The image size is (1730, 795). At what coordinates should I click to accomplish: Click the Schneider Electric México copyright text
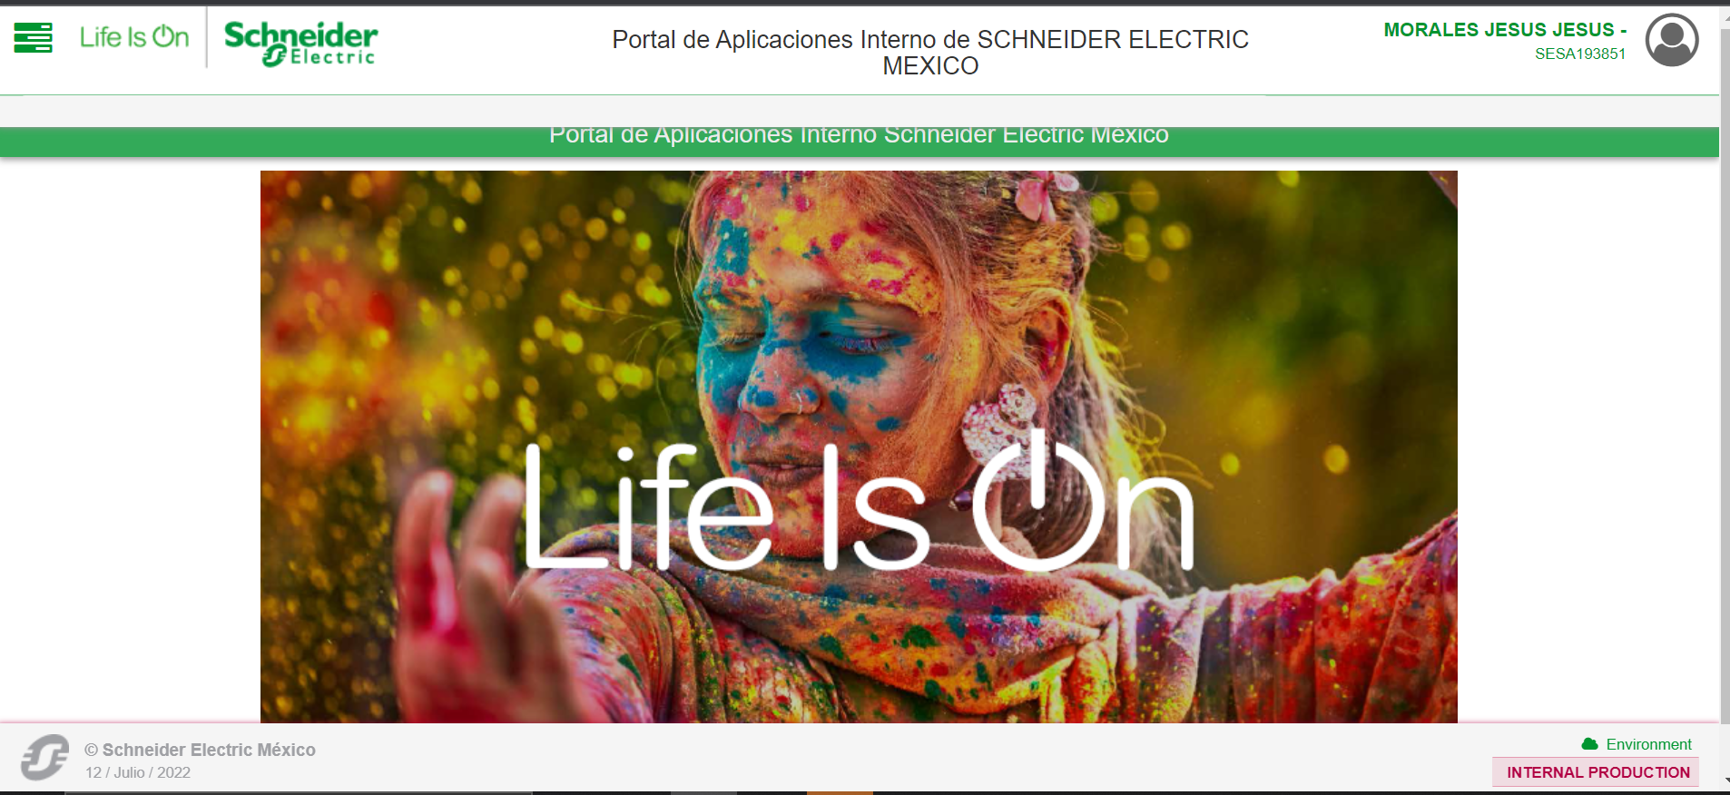[200, 750]
